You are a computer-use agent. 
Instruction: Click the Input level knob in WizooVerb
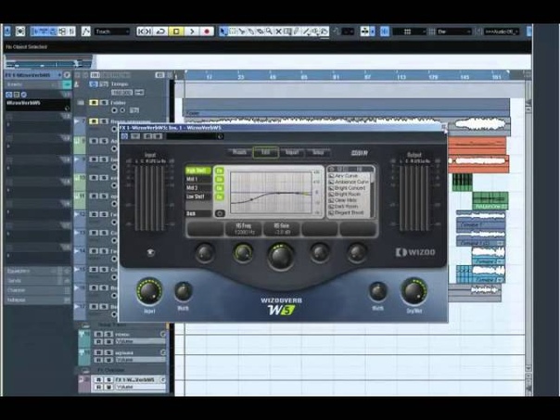149,291
